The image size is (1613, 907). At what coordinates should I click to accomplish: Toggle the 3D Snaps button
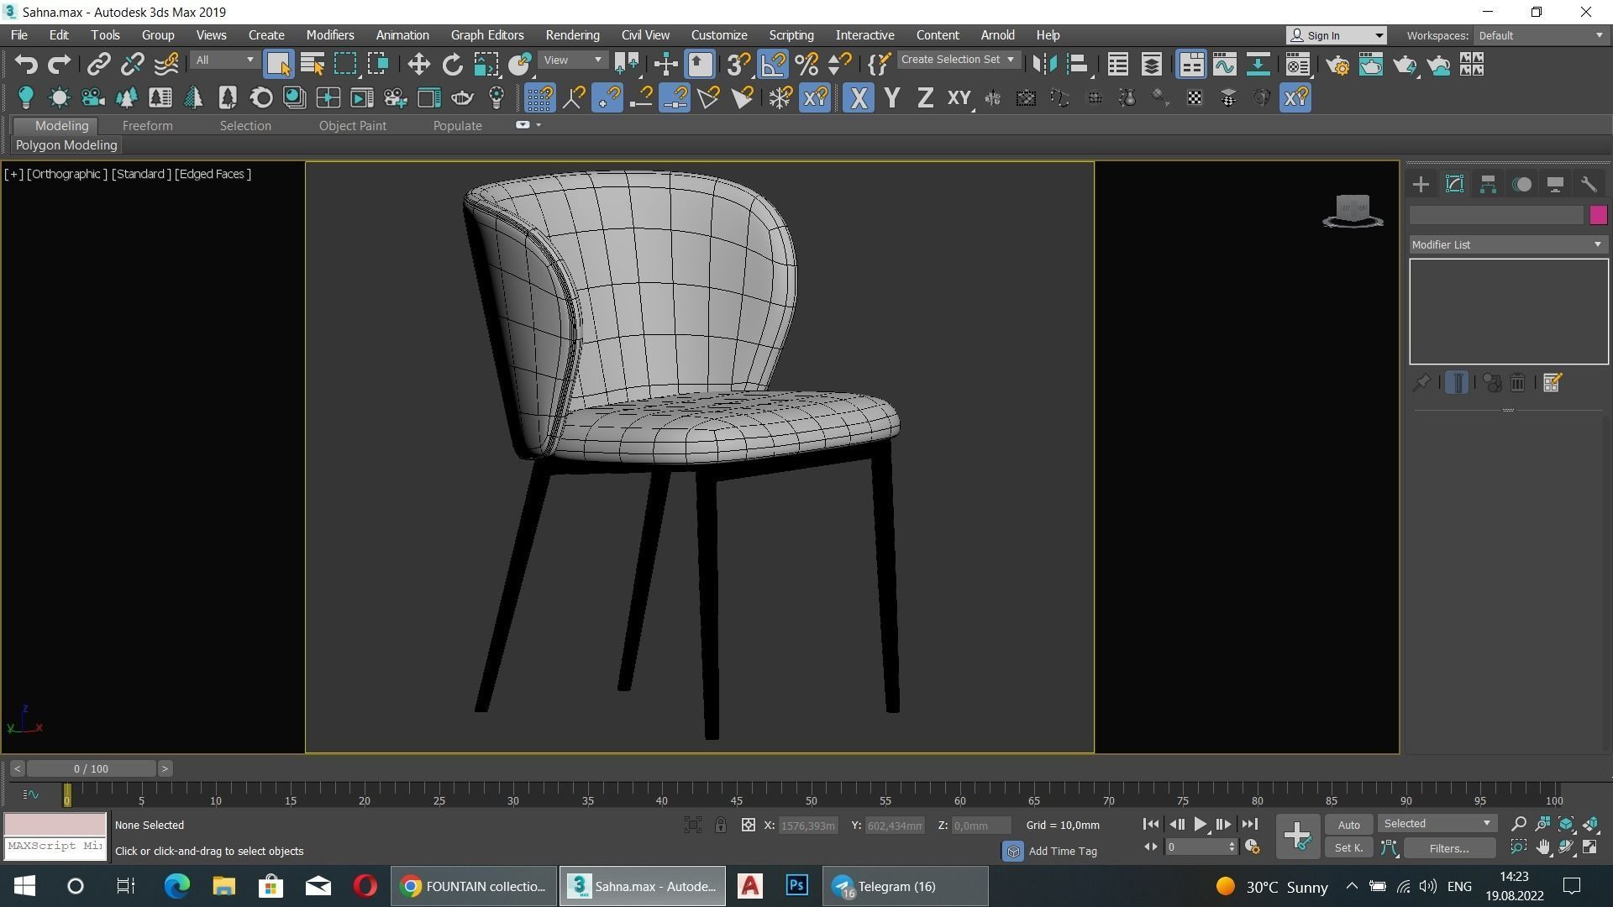point(738,65)
